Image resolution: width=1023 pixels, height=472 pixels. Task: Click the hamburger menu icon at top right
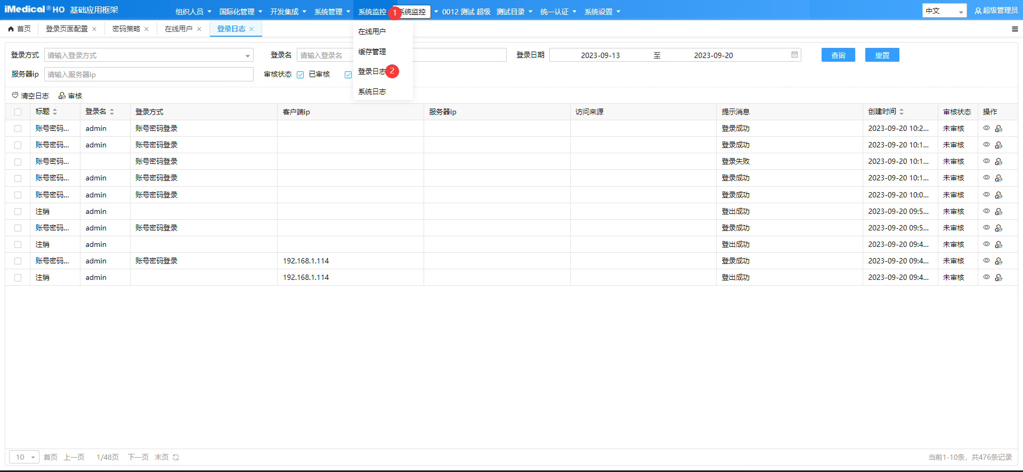(x=1014, y=29)
